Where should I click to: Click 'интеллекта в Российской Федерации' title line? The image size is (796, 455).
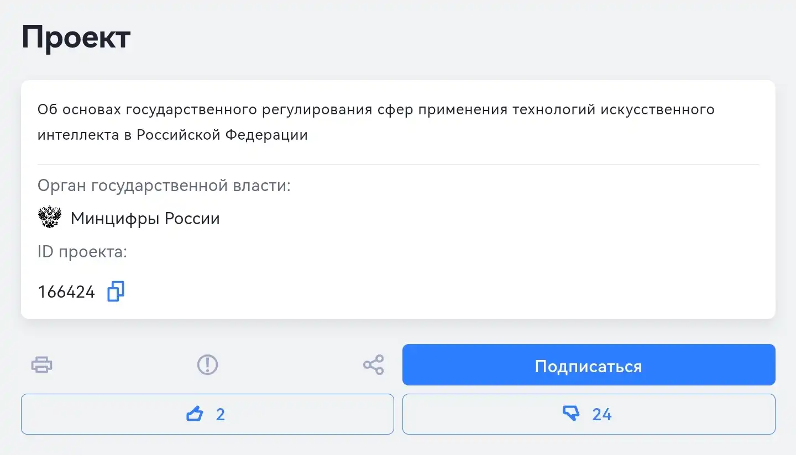click(172, 135)
